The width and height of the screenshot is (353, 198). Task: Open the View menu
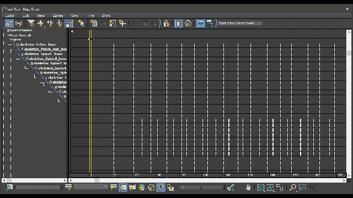click(x=41, y=15)
